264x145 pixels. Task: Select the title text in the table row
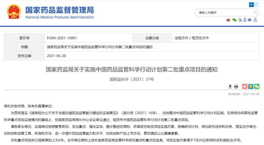click(x=100, y=47)
